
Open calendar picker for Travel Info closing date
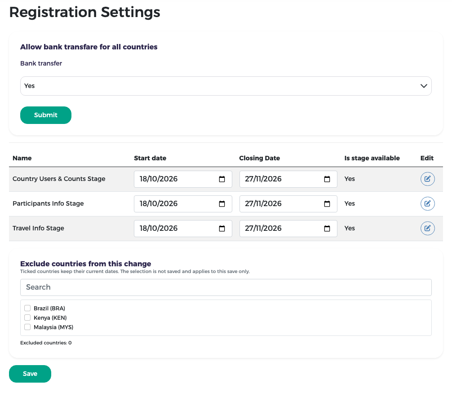(327, 229)
